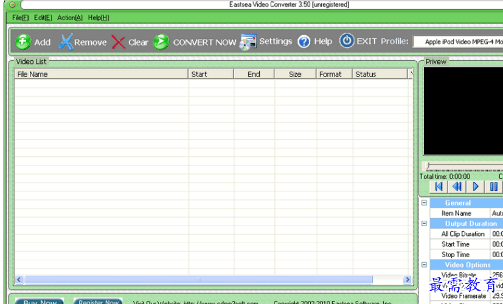Open the Action(A) menu

(69, 18)
